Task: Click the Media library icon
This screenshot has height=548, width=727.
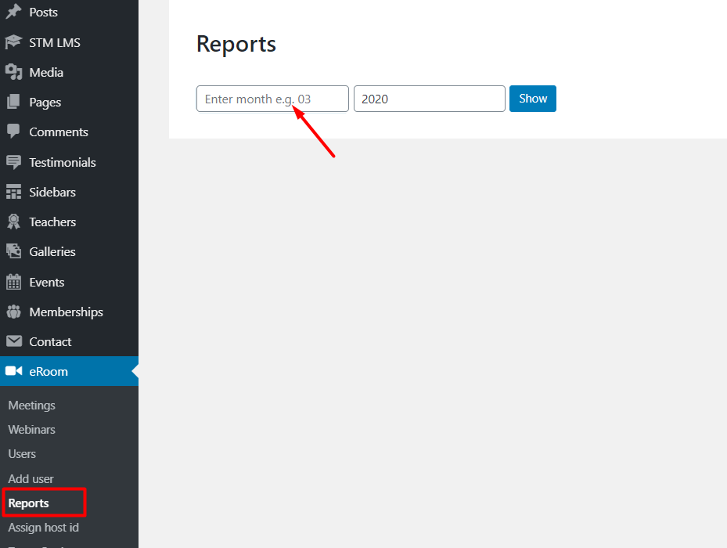Action: (13, 72)
